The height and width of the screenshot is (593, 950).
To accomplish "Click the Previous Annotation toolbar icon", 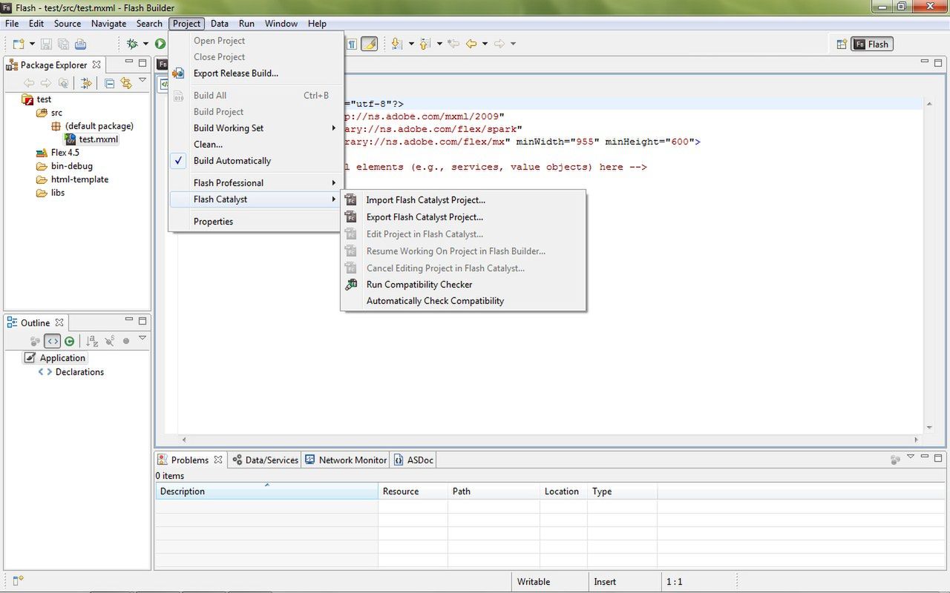I will (425, 44).
